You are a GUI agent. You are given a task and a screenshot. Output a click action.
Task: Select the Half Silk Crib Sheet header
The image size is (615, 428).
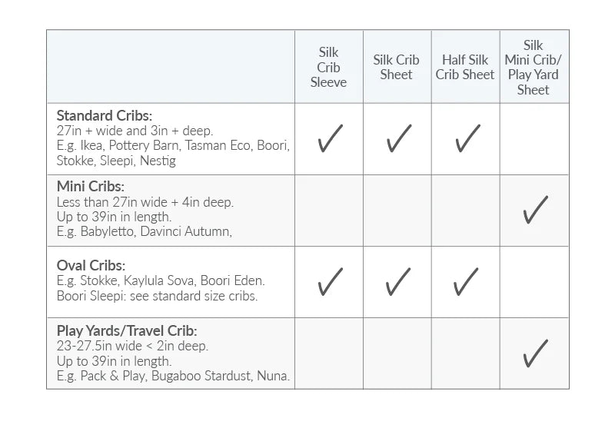[465, 68]
